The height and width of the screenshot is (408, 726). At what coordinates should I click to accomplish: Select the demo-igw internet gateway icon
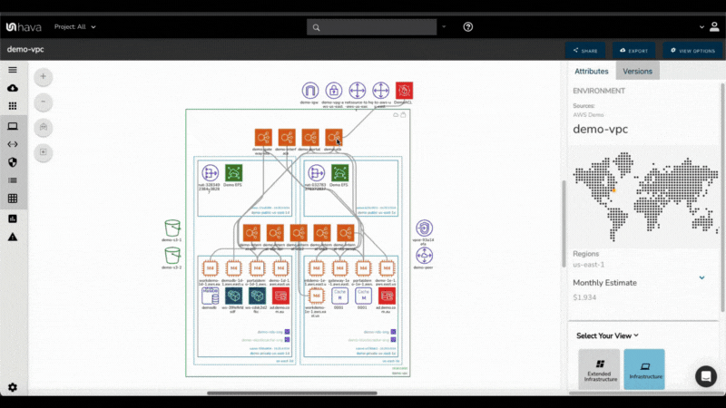tap(310, 91)
